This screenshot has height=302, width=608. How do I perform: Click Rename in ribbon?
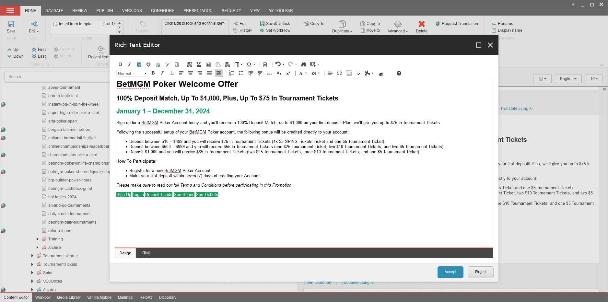coord(503,24)
